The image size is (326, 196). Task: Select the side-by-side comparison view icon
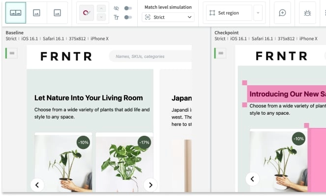point(16,13)
